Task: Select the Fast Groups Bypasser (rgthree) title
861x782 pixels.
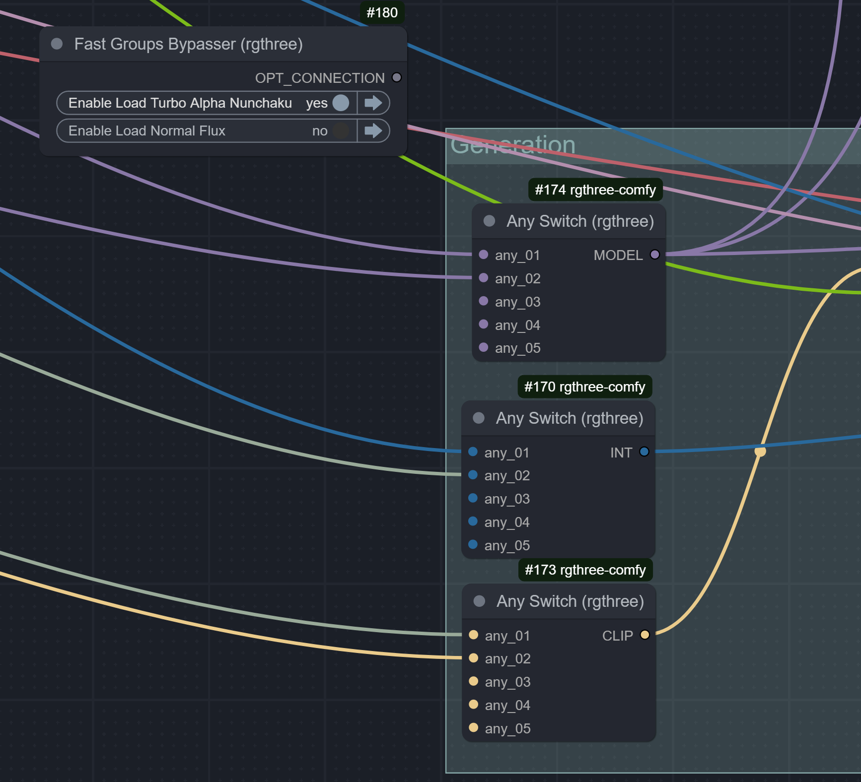Action: (x=189, y=44)
